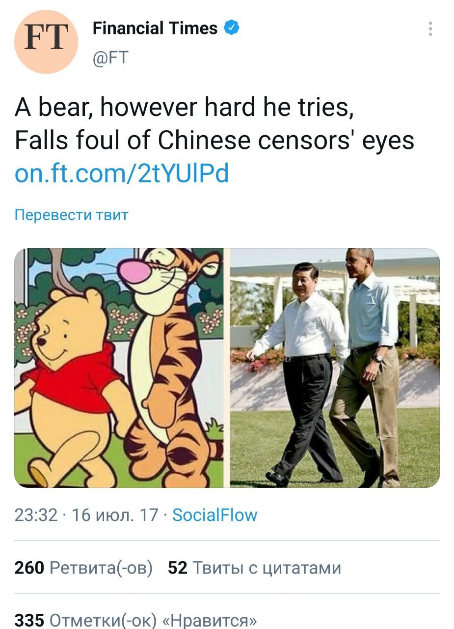The height and width of the screenshot is (629, 454).
Task: Open the 335 «Нравится» likes list
Action: 135,620
